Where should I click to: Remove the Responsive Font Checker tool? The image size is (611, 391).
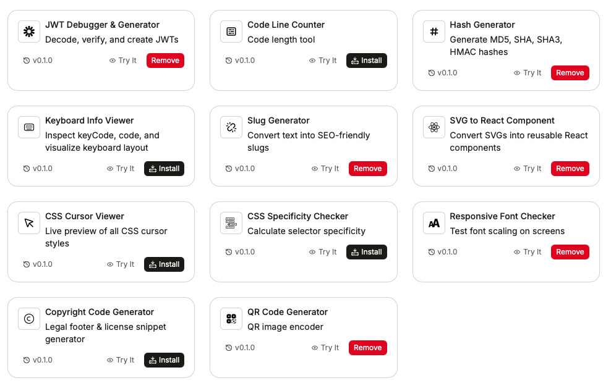[570, 252]
